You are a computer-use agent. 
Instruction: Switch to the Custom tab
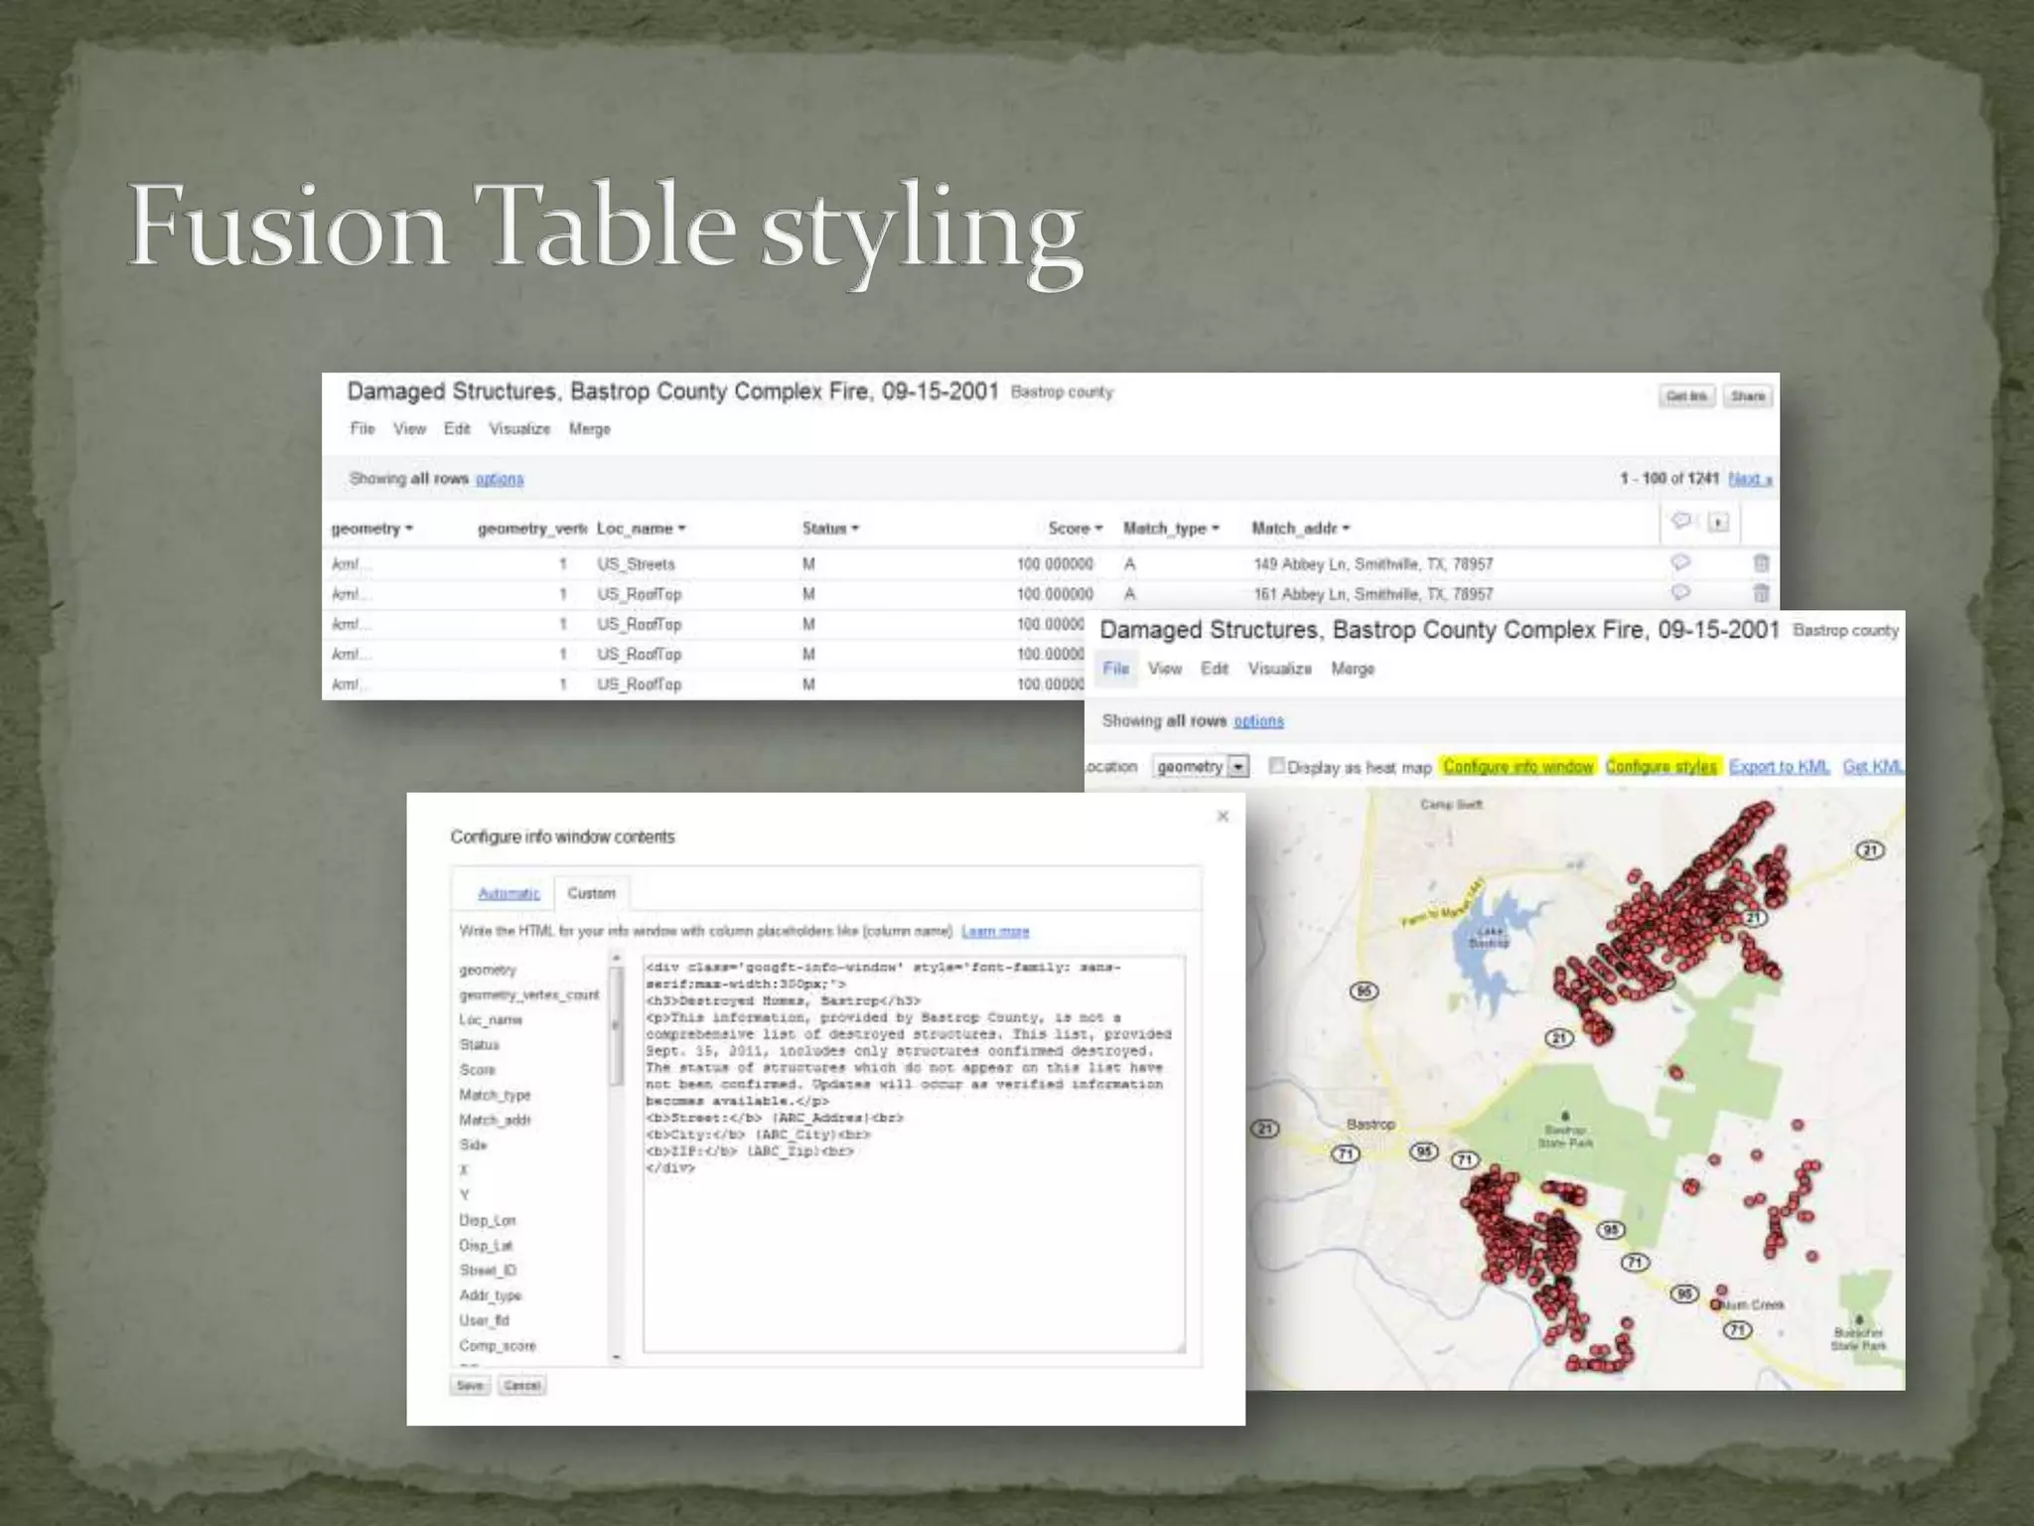[x=592, y=893]
